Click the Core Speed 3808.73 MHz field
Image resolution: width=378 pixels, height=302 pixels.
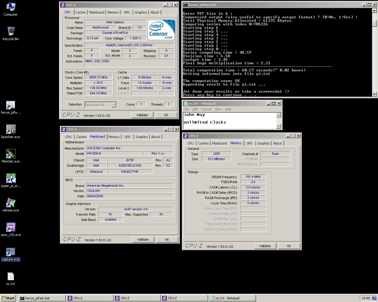pos(98,78)
